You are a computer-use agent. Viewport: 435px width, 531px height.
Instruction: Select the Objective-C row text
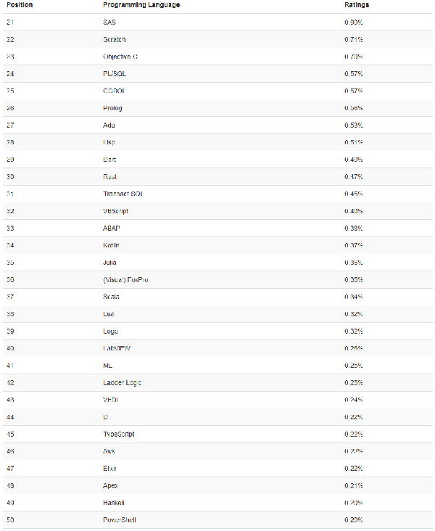coord(120,57)
